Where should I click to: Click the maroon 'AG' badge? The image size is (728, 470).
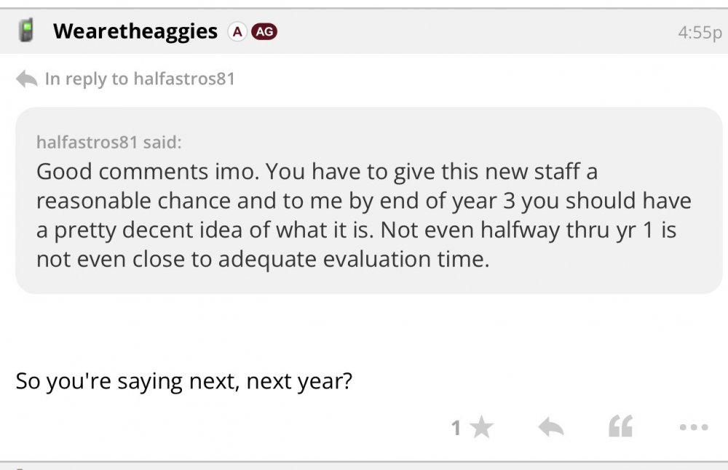pos(264,31)
